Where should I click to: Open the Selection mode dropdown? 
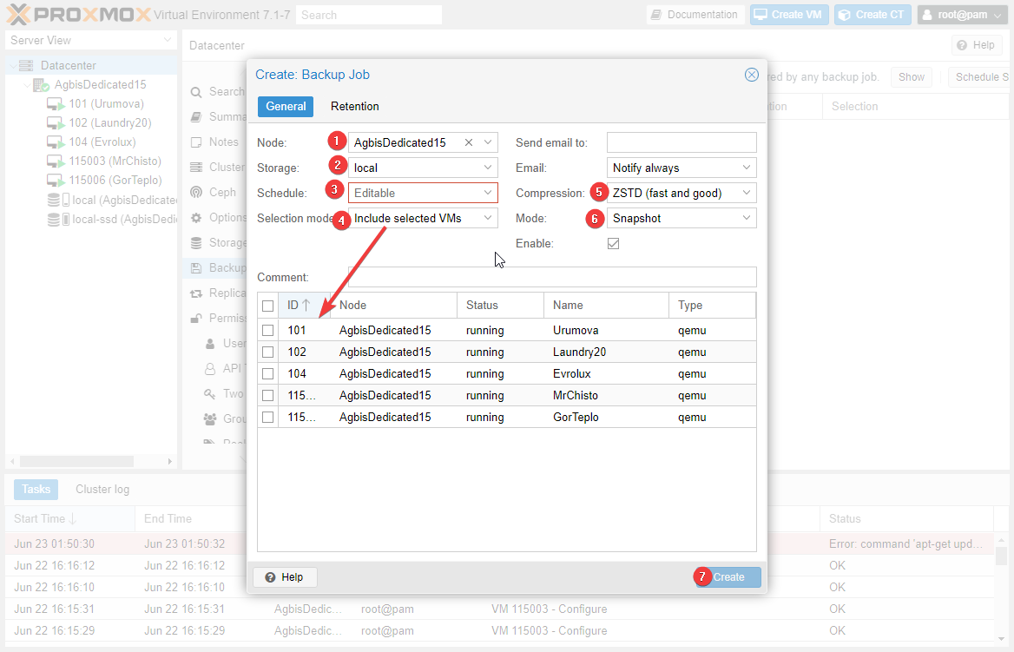point(488,218)
